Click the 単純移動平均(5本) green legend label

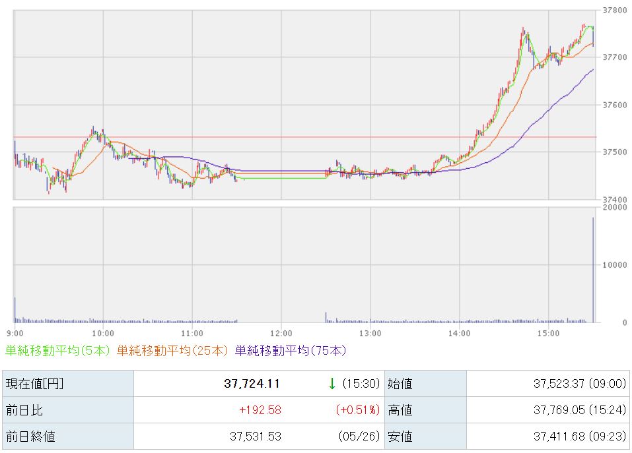click(x=57, y=351)
